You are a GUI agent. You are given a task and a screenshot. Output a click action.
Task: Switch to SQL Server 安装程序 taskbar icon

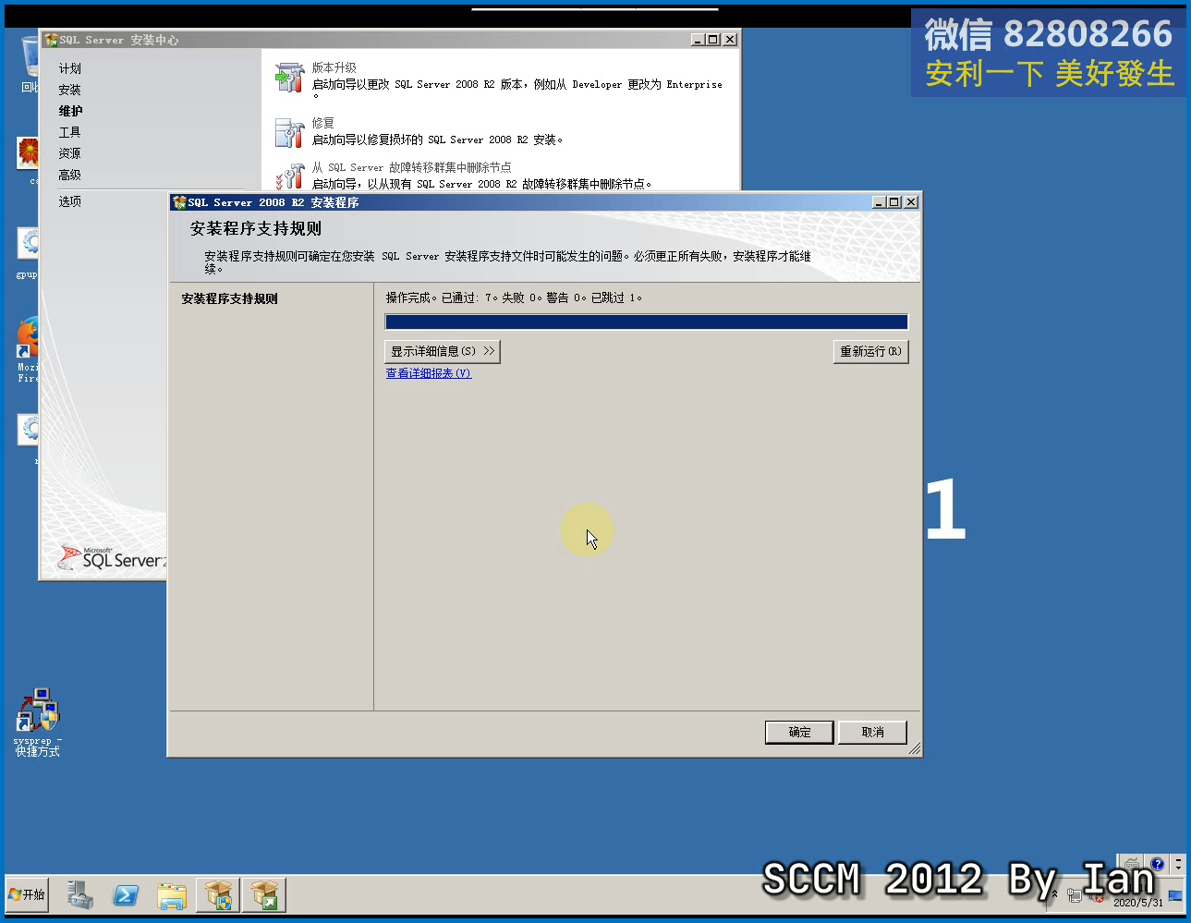coord(264,894)
